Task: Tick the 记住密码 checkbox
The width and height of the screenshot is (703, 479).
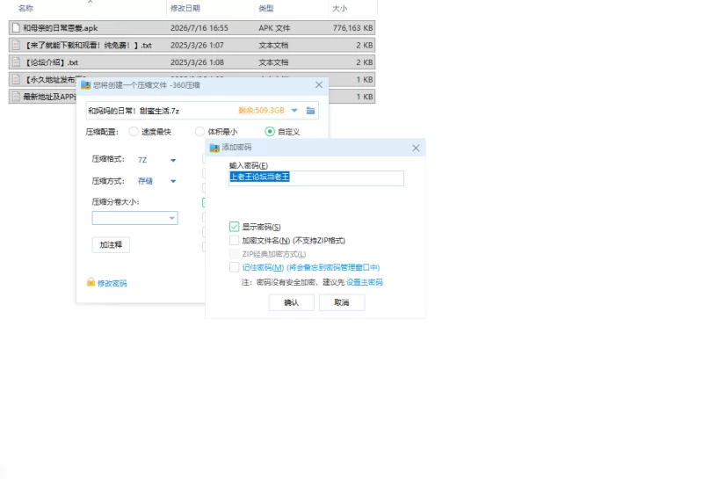Action: 234,267
